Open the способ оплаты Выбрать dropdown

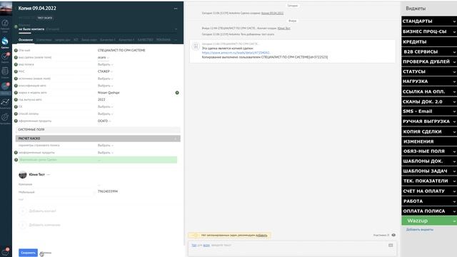[x=105, y=114]
